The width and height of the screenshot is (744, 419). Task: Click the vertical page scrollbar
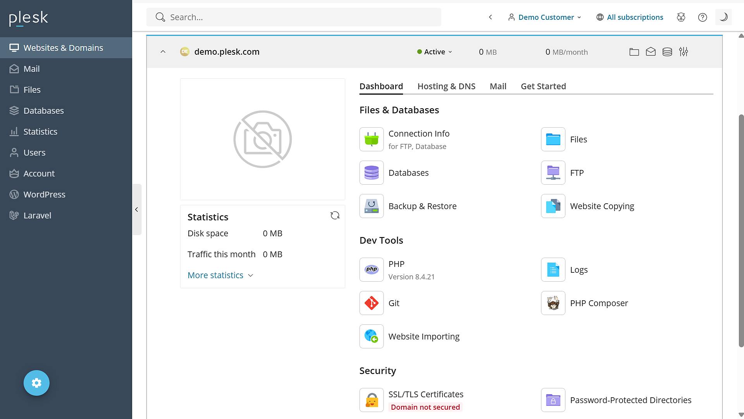click(x=741, y=230)
